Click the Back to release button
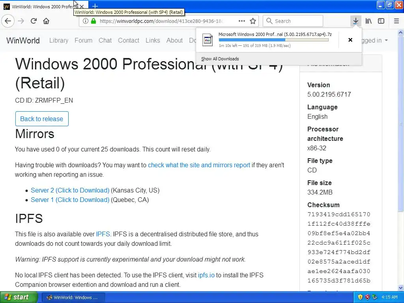The height and width of the screenshot is (303, 404). [x=42, y=119]
